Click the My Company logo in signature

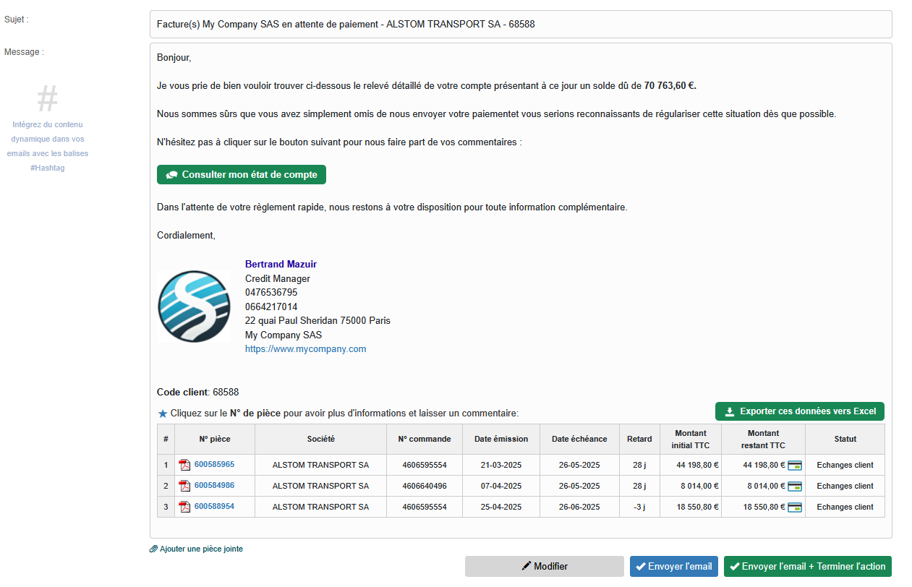click(194, 306)
